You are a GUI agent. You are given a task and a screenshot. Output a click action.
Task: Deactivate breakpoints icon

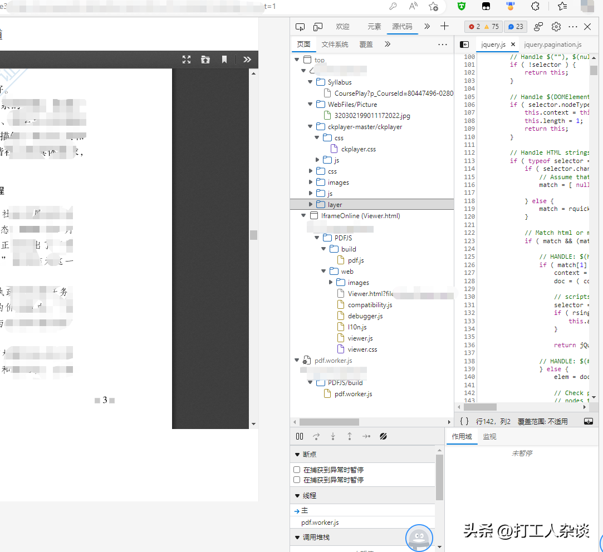click(x=383, y=436)
